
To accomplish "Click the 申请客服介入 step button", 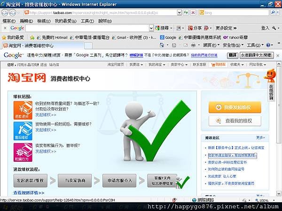I will click(x=119, y=181).
